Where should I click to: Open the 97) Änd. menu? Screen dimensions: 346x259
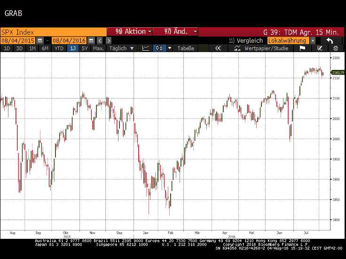(x=175, y=31)
